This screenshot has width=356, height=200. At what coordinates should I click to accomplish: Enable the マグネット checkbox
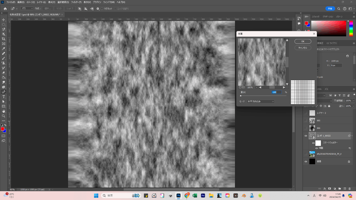click(102, 9)
